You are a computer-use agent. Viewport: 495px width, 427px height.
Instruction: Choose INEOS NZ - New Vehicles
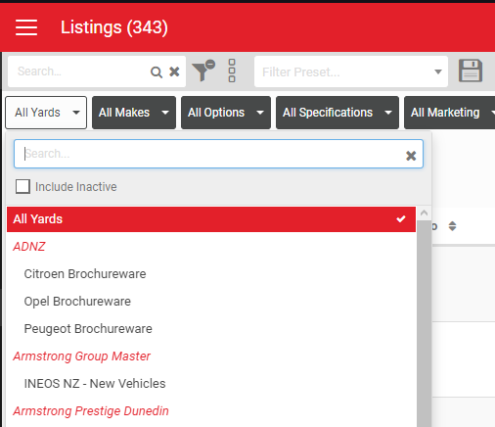[x=95, y=384]
